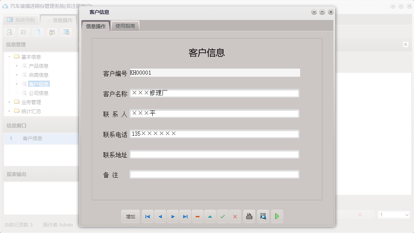Select the search records toolbar icon
The width and height of the screenshot is (414, 233).
click(x=9, y=32)
